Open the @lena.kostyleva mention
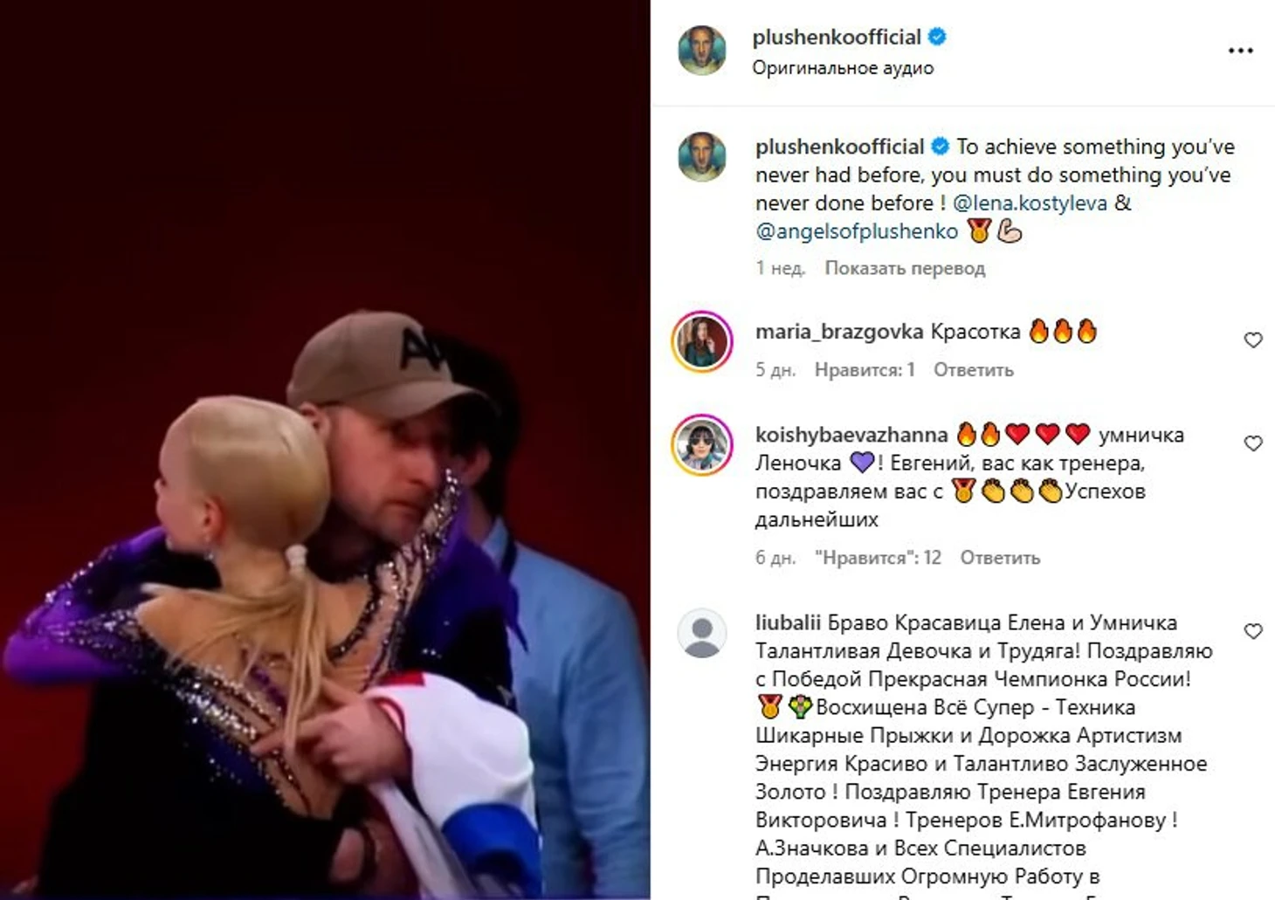 (x=1030, y=203)
